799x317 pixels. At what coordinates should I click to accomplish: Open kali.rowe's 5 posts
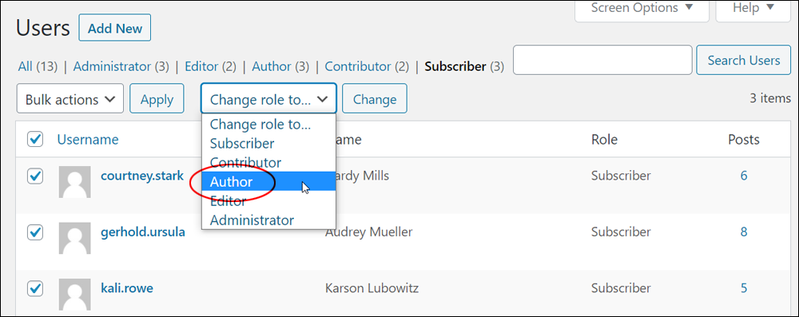(x=743, y=288)
